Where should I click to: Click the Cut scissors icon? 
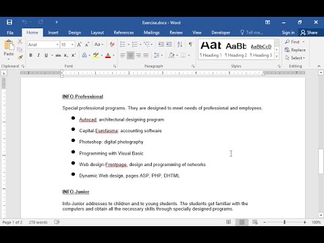20,42
